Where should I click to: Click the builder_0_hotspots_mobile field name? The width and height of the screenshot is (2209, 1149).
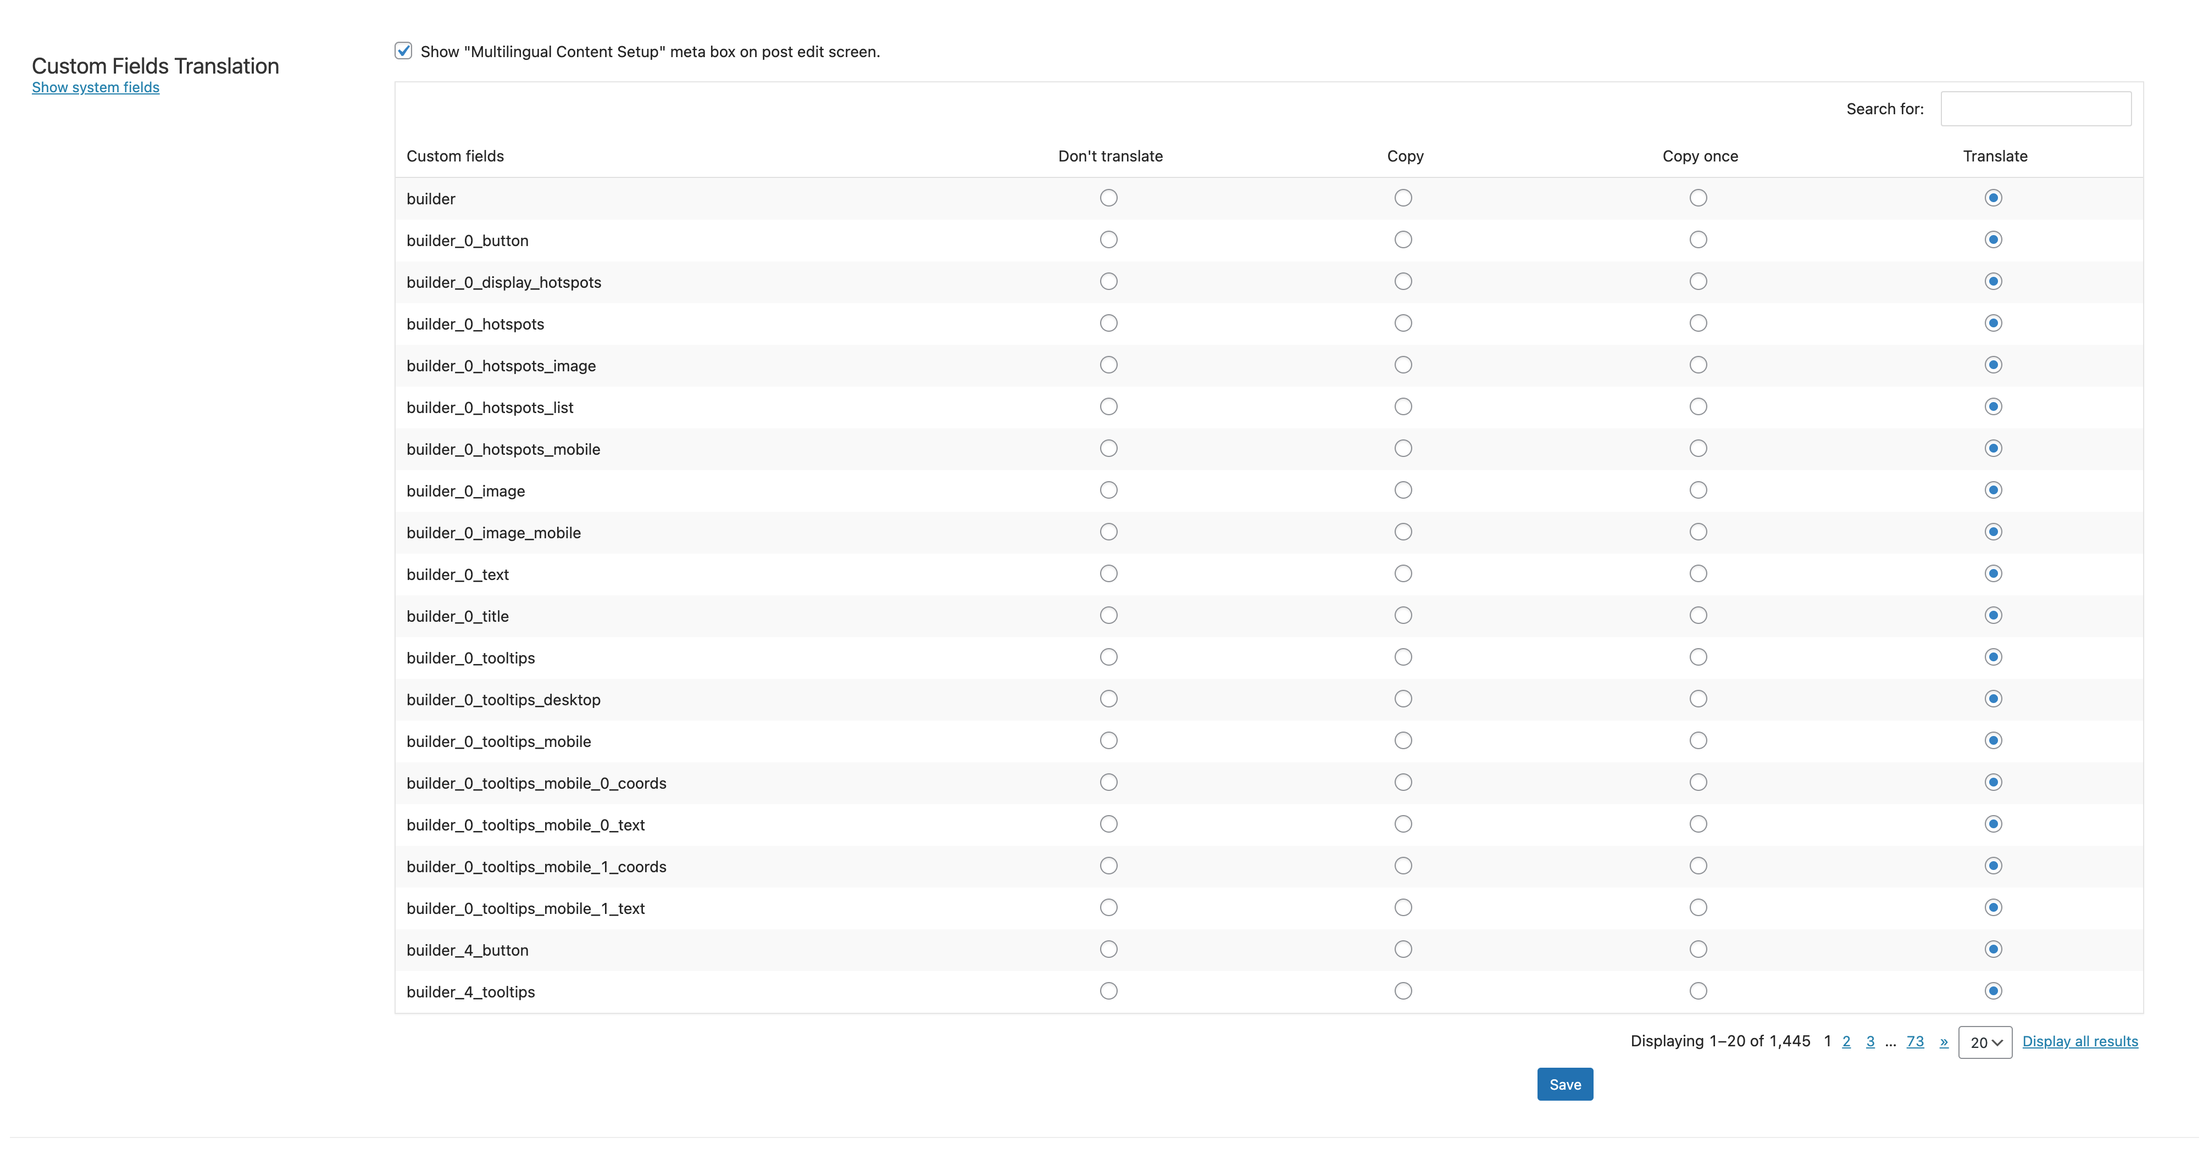[x=502, y=449]
